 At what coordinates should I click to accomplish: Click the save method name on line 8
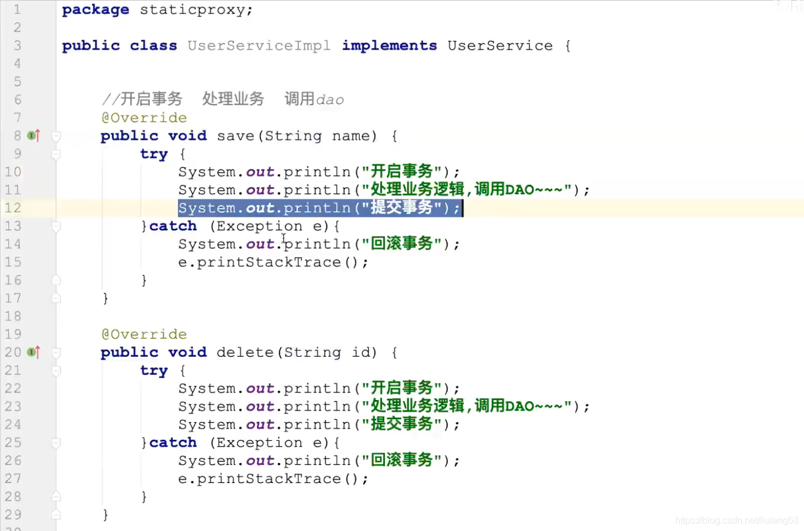coord(236,136)
